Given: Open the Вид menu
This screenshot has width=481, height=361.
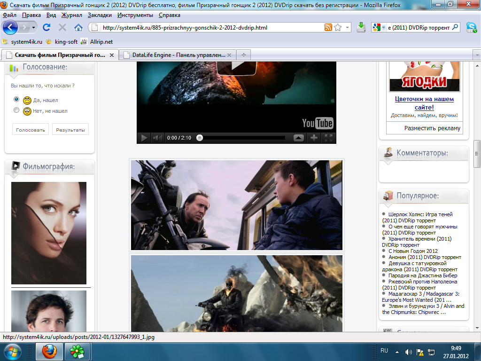Looking at the screenshot, I should (51, 15).
